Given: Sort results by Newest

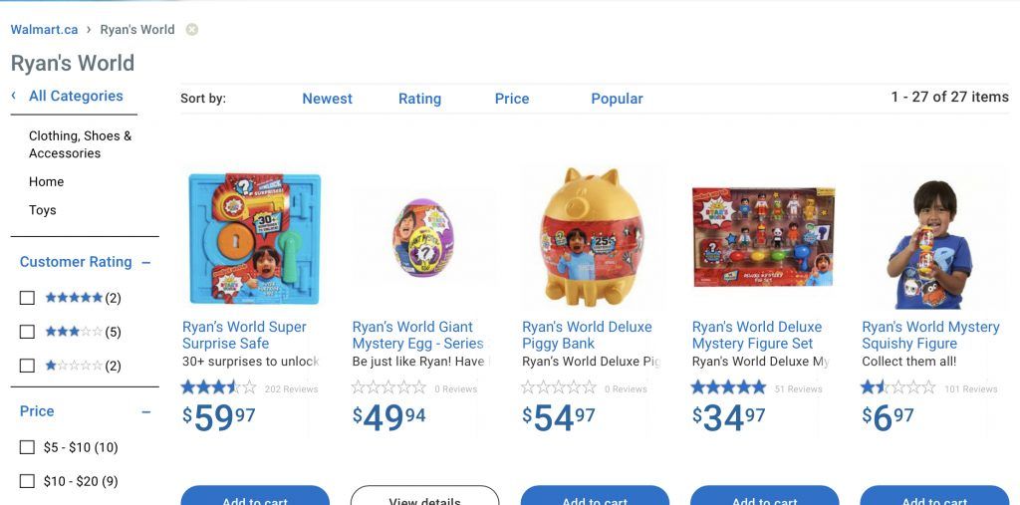Looking at the screenshot, I should [x=327, y=99].
